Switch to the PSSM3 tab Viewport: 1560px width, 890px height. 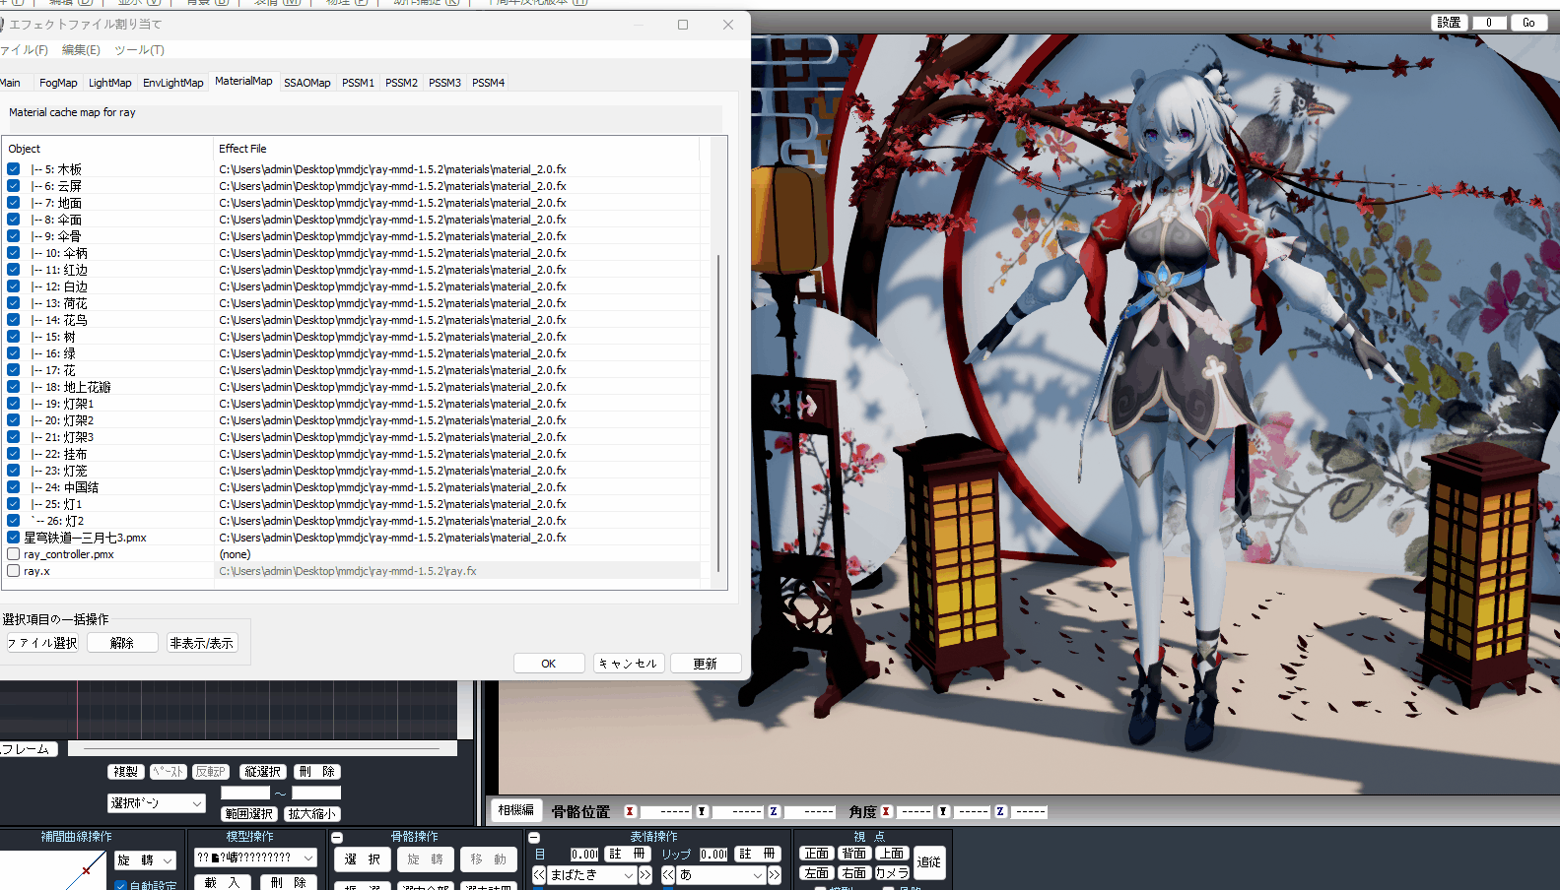click(x=444, y=83)
